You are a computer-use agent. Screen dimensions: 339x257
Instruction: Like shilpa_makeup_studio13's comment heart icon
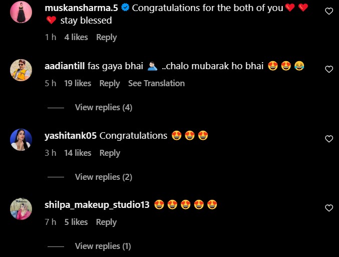pos(329,208)
